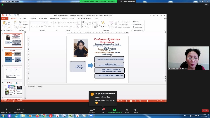Expand the Layout (Макет) dropdown
This screenshot has height=118, width=210.
[24, 22]
